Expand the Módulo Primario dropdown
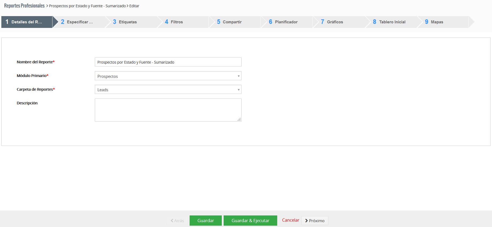 (168, 76)
